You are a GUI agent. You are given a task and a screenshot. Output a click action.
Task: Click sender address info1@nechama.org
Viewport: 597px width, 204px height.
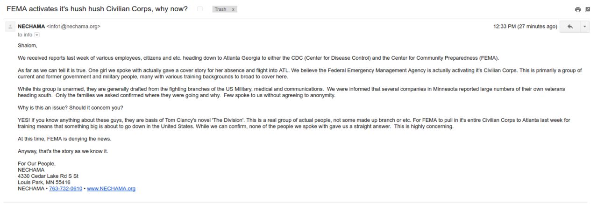[73, 27]
